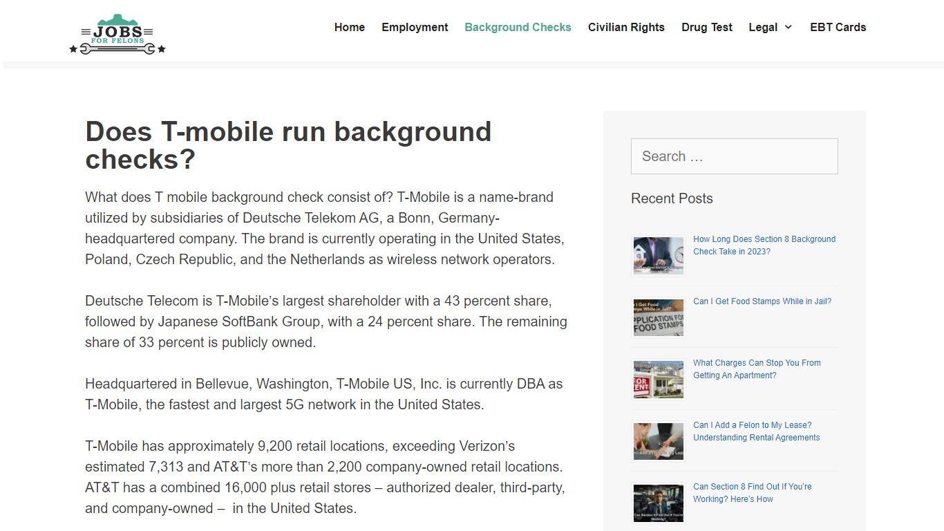Open Can Section 8 Find Out If You're Working
This screenshot has height=531, width=944.
pos(752,493)
